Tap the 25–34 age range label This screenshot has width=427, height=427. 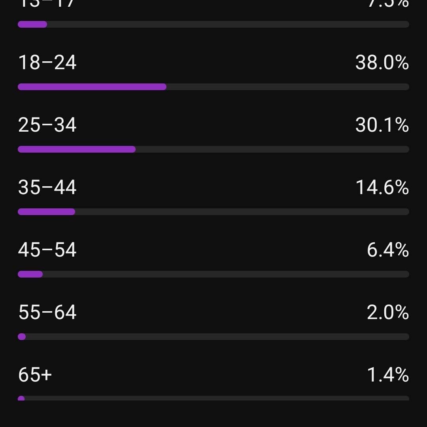click(x=47, y=125)
